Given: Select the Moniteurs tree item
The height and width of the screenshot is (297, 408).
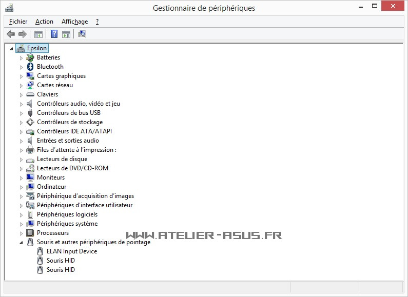Looking at the screenshot, I should point(51,177).
